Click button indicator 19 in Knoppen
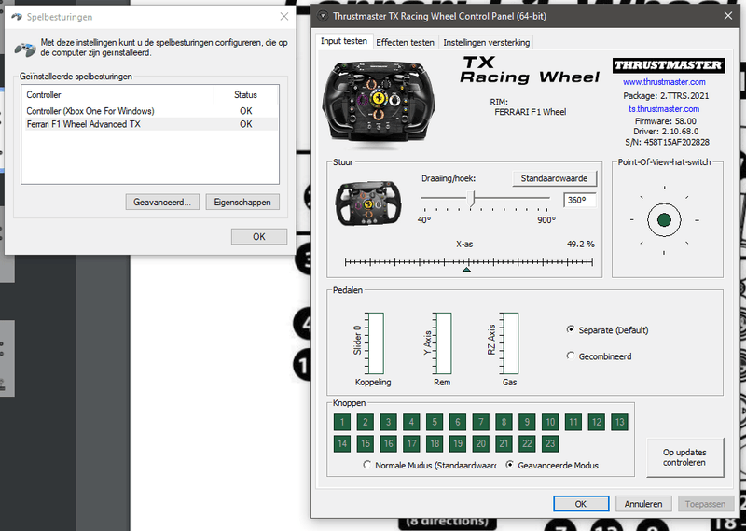 coord(458,444)
